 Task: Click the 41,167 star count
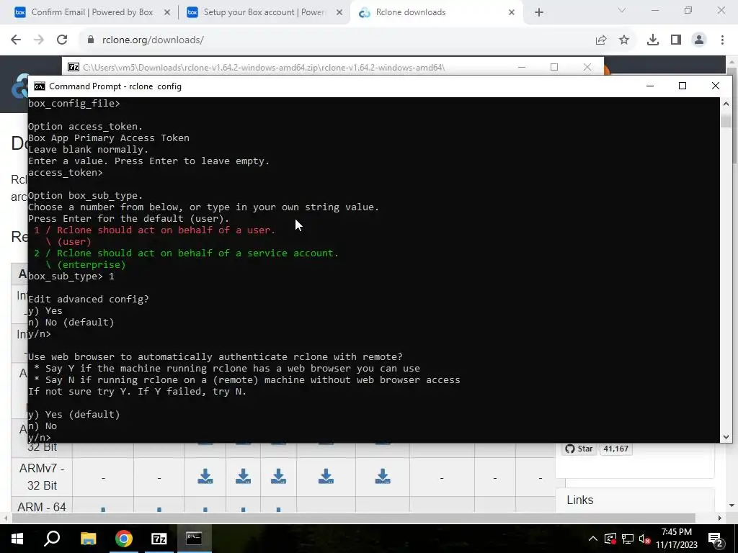click(x=615, y=449)
